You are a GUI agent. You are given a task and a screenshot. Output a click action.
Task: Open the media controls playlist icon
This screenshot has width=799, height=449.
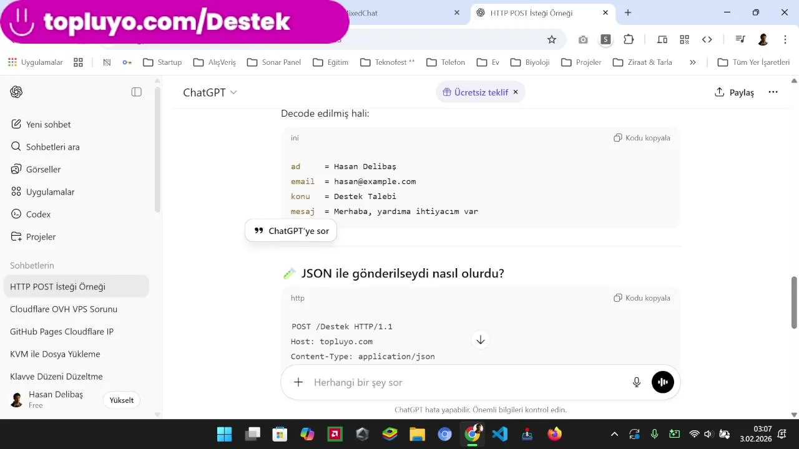pyautogui.click(x=740, y=39)
